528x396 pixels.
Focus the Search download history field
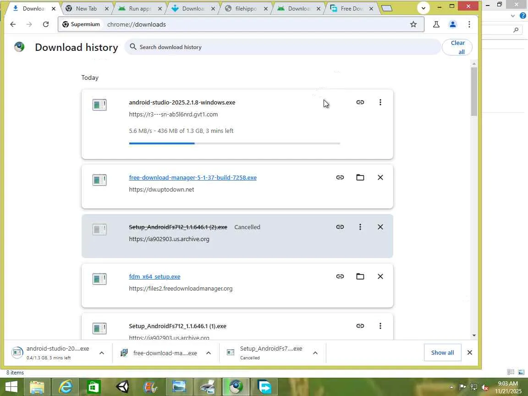point(282,47)
